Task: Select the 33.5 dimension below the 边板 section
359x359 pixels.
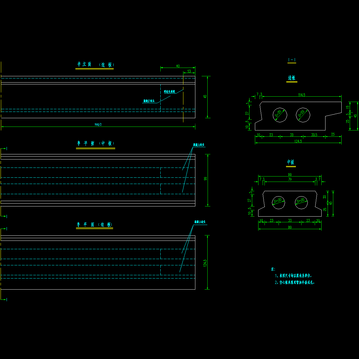Action: point(314,135)
